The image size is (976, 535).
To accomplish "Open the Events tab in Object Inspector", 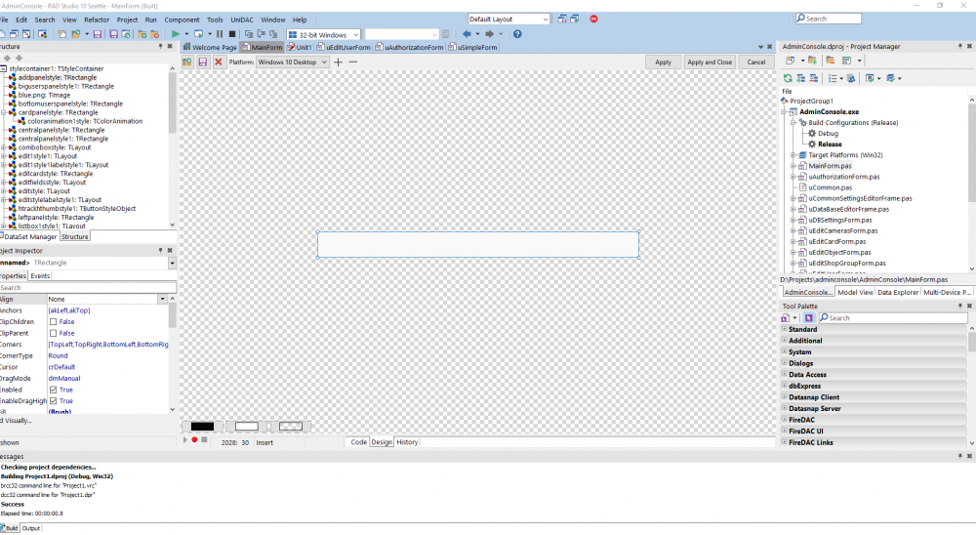I will pos(40,276).
